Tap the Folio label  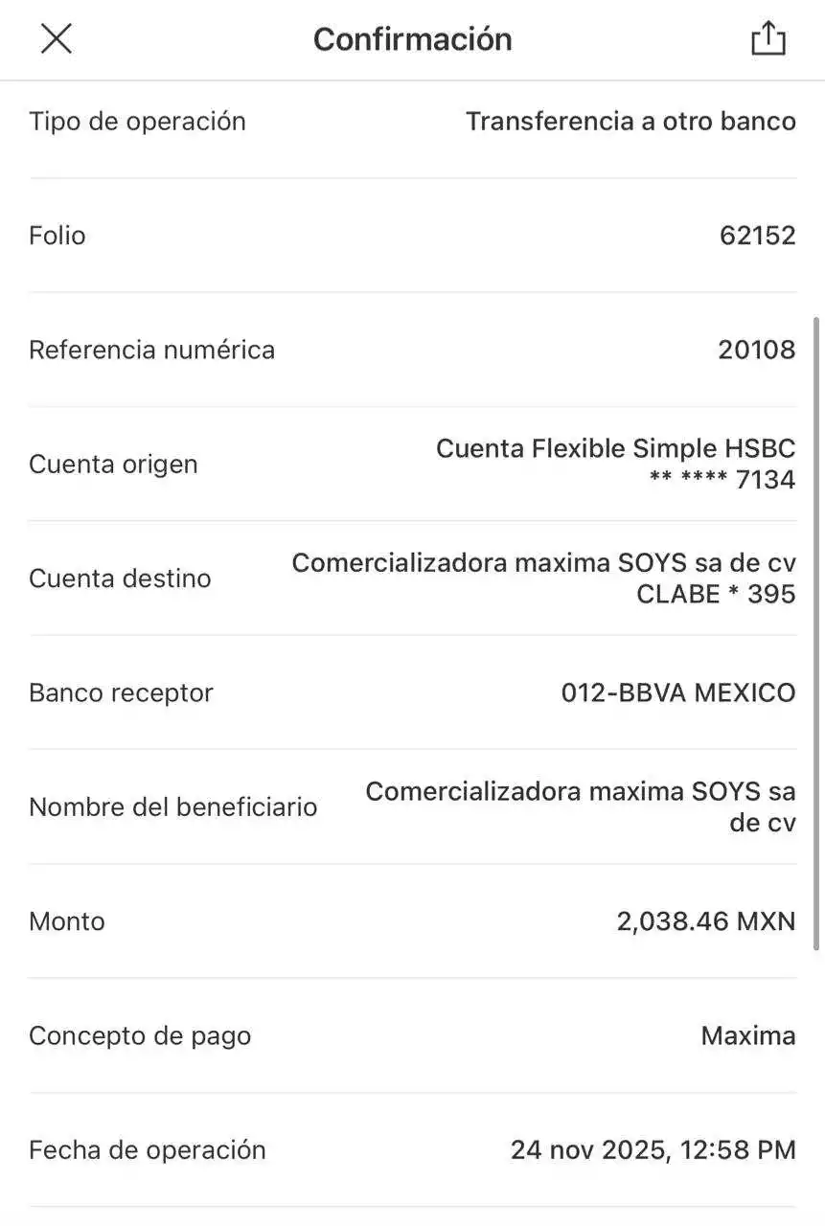(57, 236)
